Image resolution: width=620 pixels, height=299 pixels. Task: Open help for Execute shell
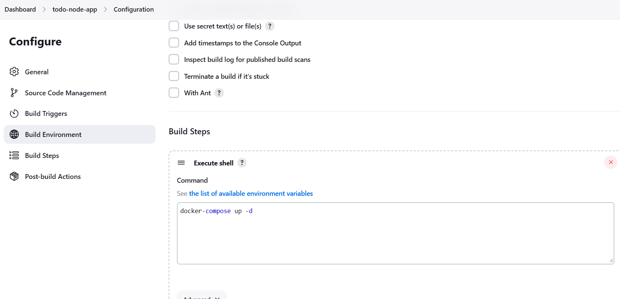coord(242,163)
